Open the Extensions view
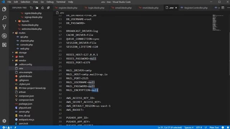Image resolution: width=230 pixels, height=129 pixels. click(x=4, y=45)
